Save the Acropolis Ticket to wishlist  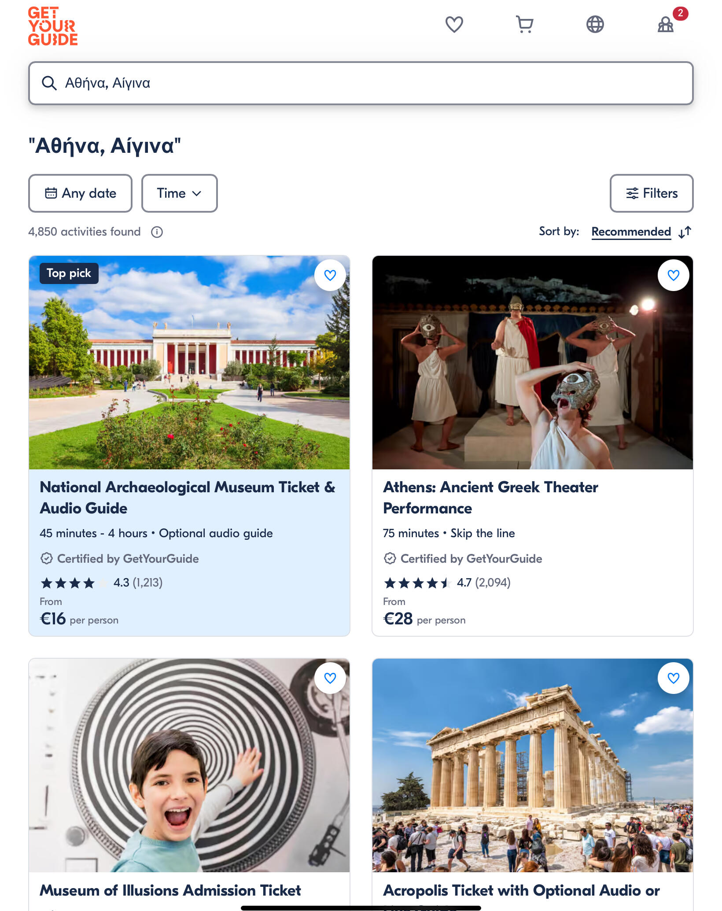click(673, 678)
